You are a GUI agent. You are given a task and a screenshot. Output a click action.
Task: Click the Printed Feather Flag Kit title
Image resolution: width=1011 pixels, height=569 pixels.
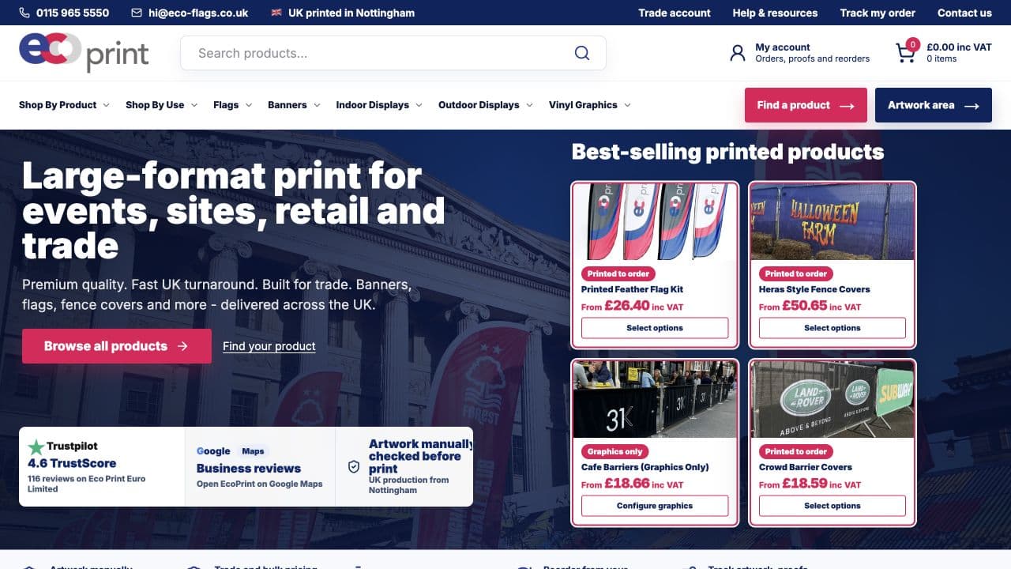[632, 289]
